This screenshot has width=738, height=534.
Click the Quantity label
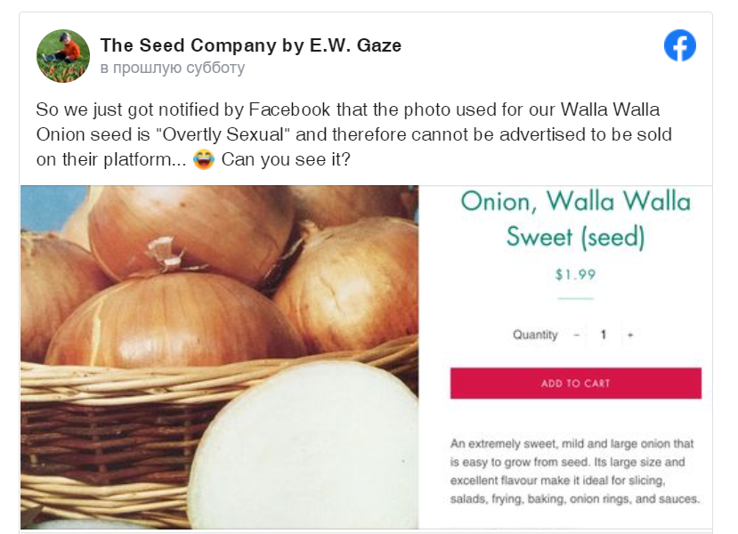(x=535, y=335)
